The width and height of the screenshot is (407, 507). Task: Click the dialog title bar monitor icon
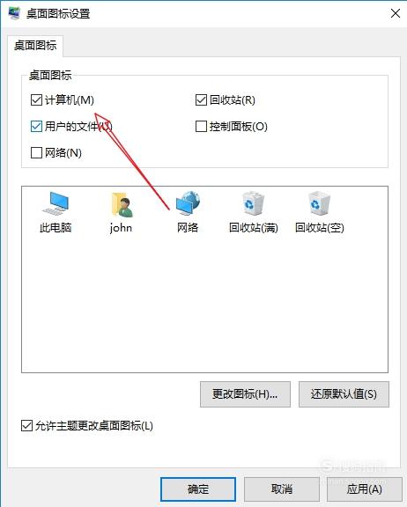pos(14,13)
